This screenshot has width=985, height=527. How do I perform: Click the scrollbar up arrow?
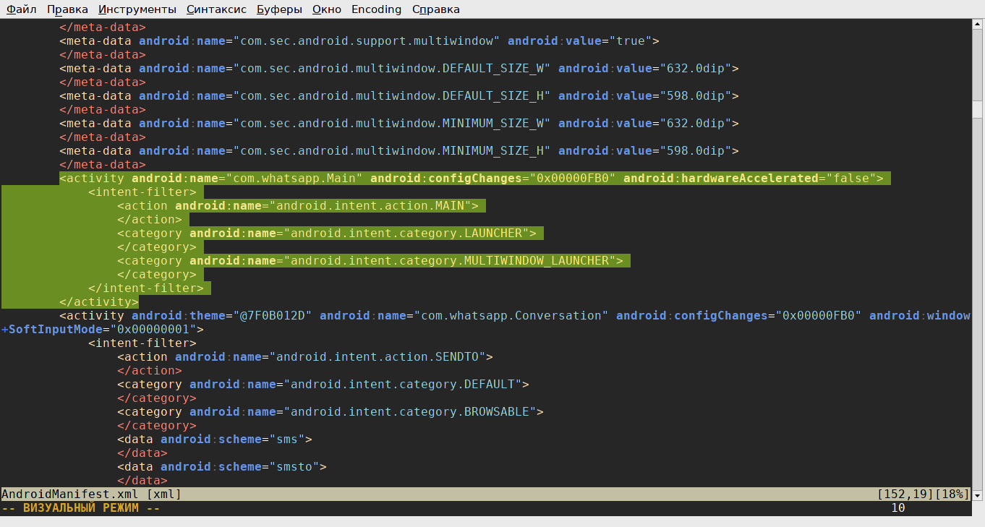978,25
